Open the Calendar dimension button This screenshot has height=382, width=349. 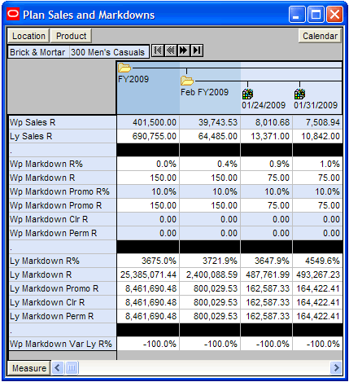click(320, 36)
